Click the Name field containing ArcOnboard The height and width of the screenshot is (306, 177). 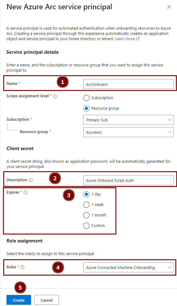(128, 84)
